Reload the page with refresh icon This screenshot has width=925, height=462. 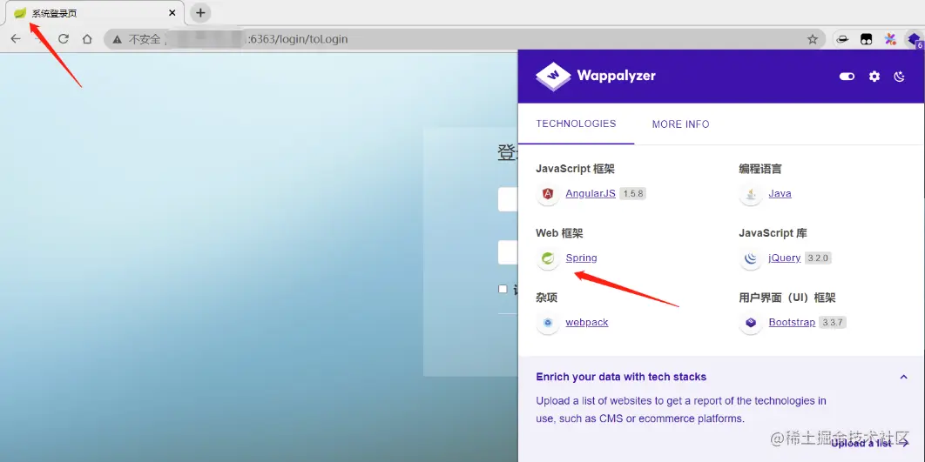click(63, 39)
